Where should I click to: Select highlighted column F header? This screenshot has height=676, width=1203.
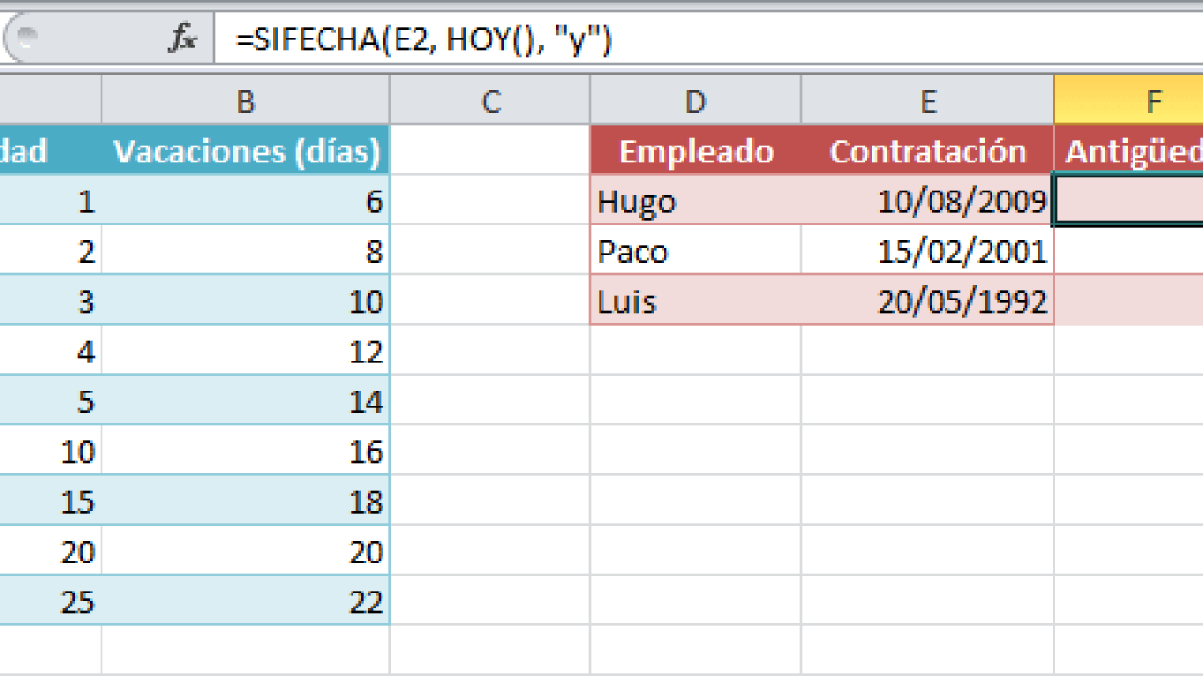(1129, 100)
